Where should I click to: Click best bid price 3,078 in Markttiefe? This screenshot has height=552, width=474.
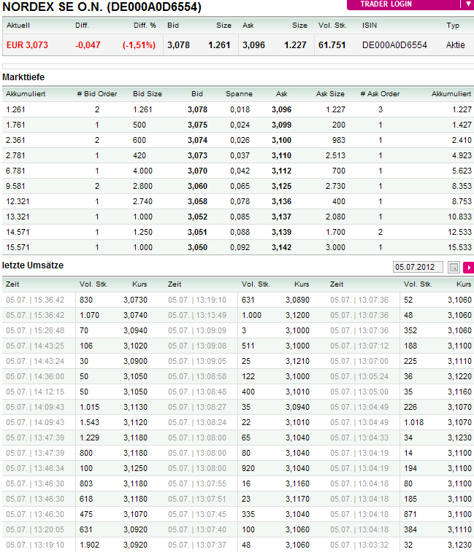click(197, 109)
